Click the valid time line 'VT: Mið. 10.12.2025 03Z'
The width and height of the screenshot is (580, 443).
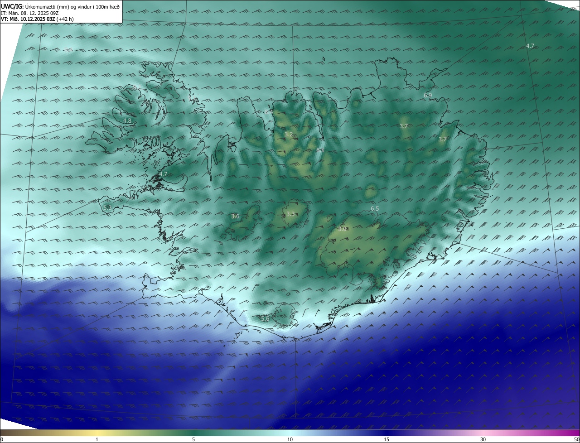click(x=28, y=19)
